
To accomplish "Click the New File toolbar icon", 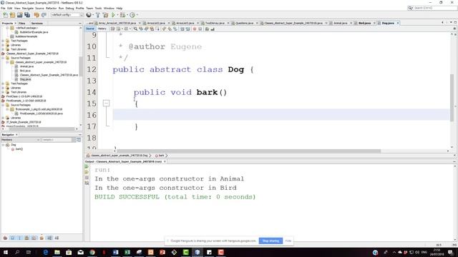I will tap(5, 15).
